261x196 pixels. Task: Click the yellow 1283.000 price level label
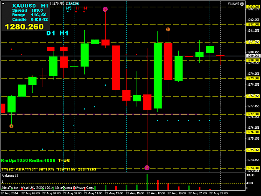pos(253,7)
